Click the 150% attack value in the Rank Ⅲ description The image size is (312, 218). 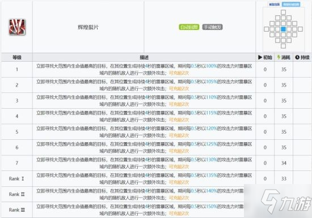coord(211,206)
